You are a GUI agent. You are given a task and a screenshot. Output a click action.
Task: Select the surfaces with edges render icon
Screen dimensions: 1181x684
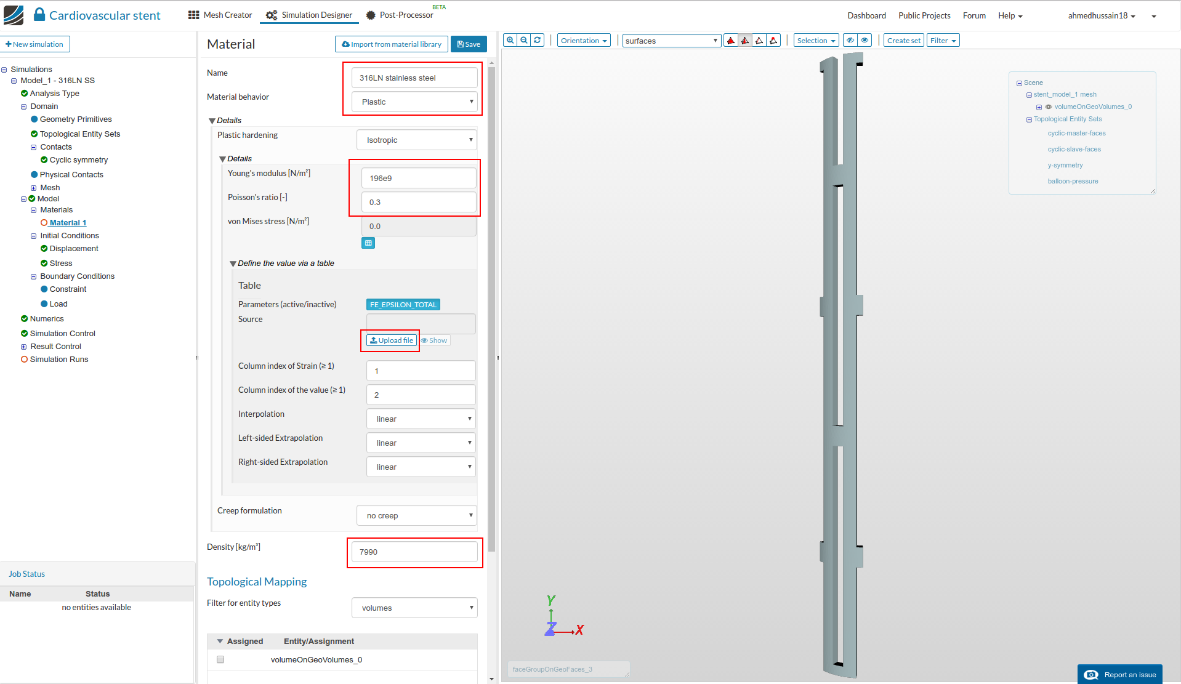(x=745, y=41)
